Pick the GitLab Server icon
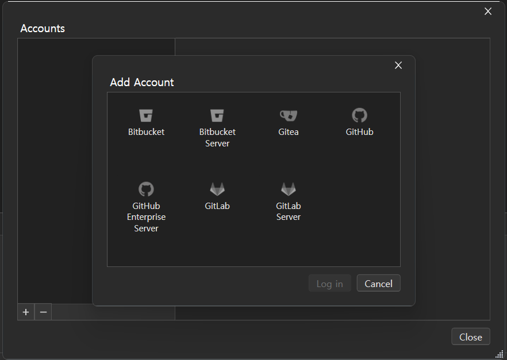The width and height of the screenshot is (507, 360). coord(289,189)
